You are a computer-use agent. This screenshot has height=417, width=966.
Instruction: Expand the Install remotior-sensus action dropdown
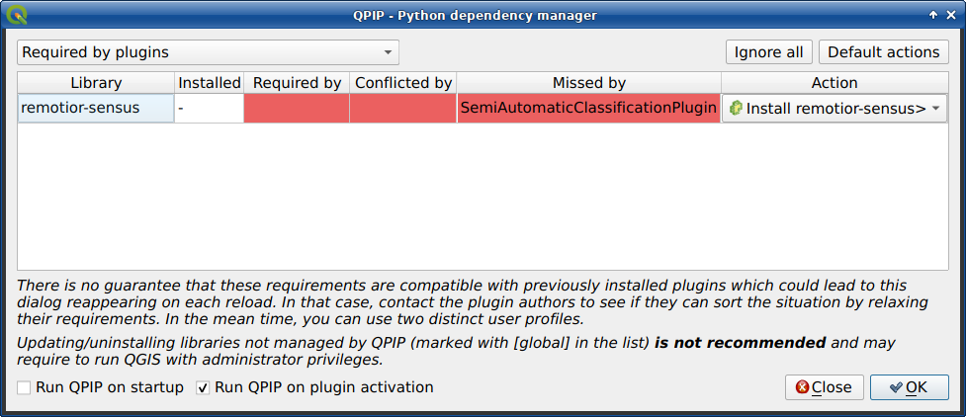[834, 109]
